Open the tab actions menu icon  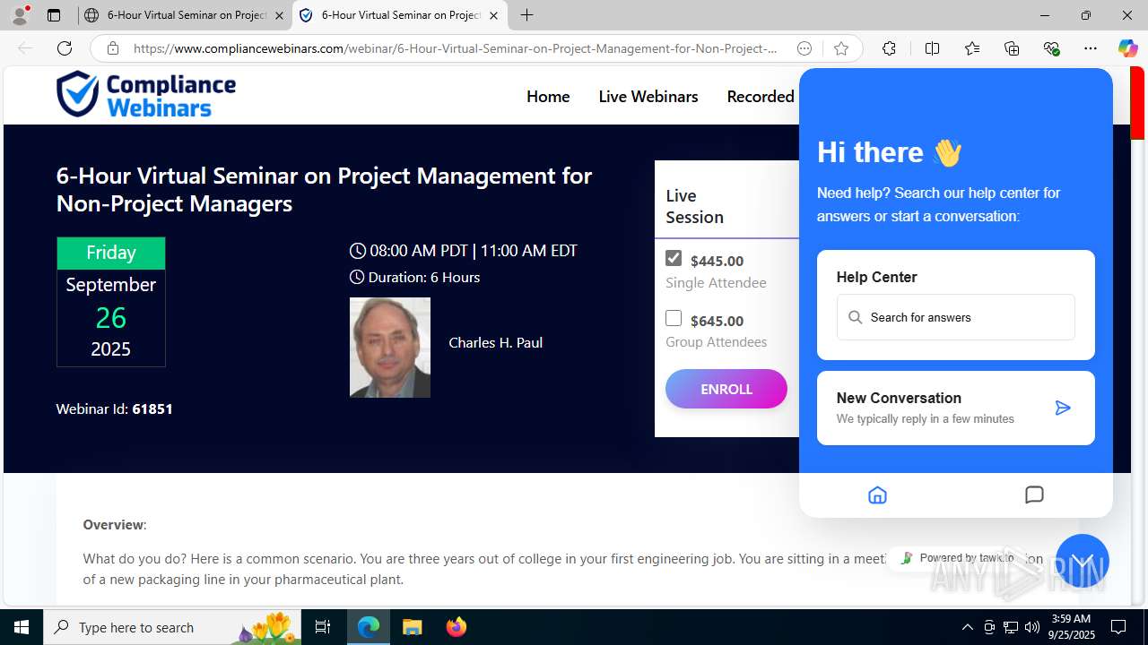pos(54,15)
